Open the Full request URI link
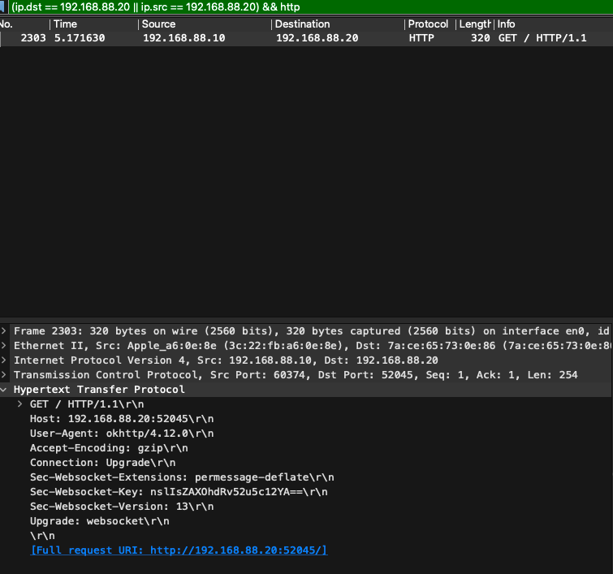 (179, 550)
